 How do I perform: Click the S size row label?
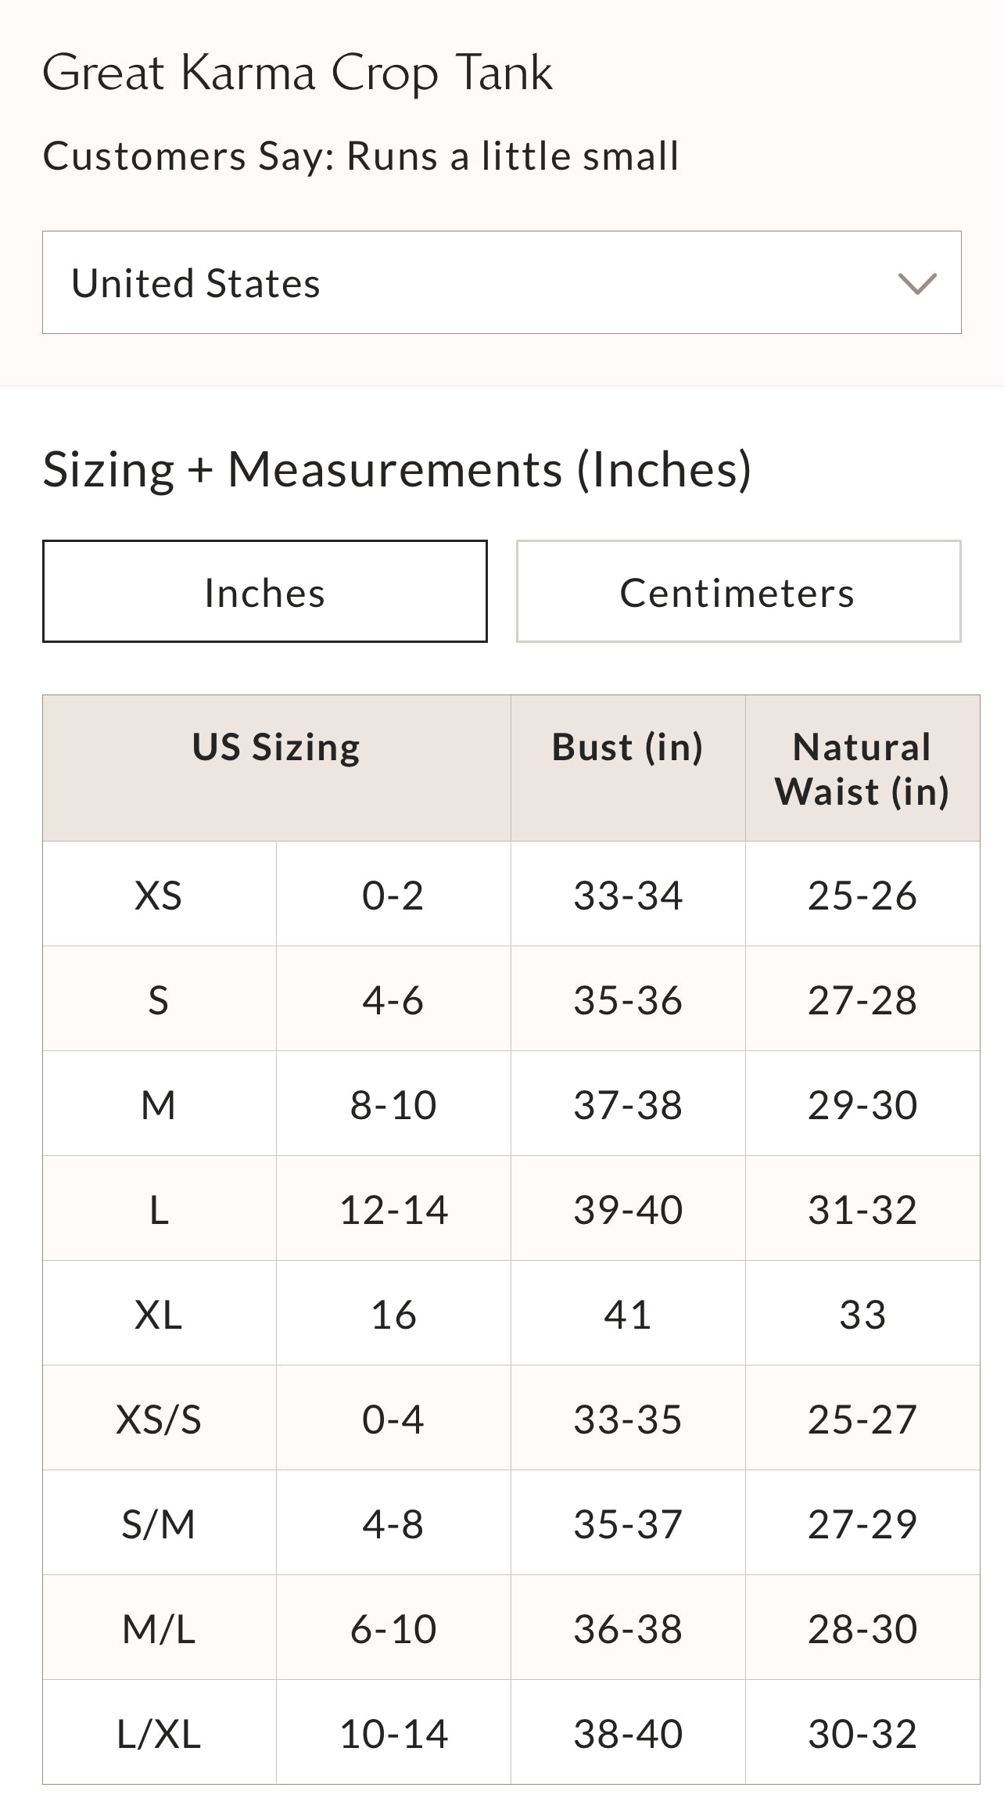pyautogui.click(x=159, y=1000)
